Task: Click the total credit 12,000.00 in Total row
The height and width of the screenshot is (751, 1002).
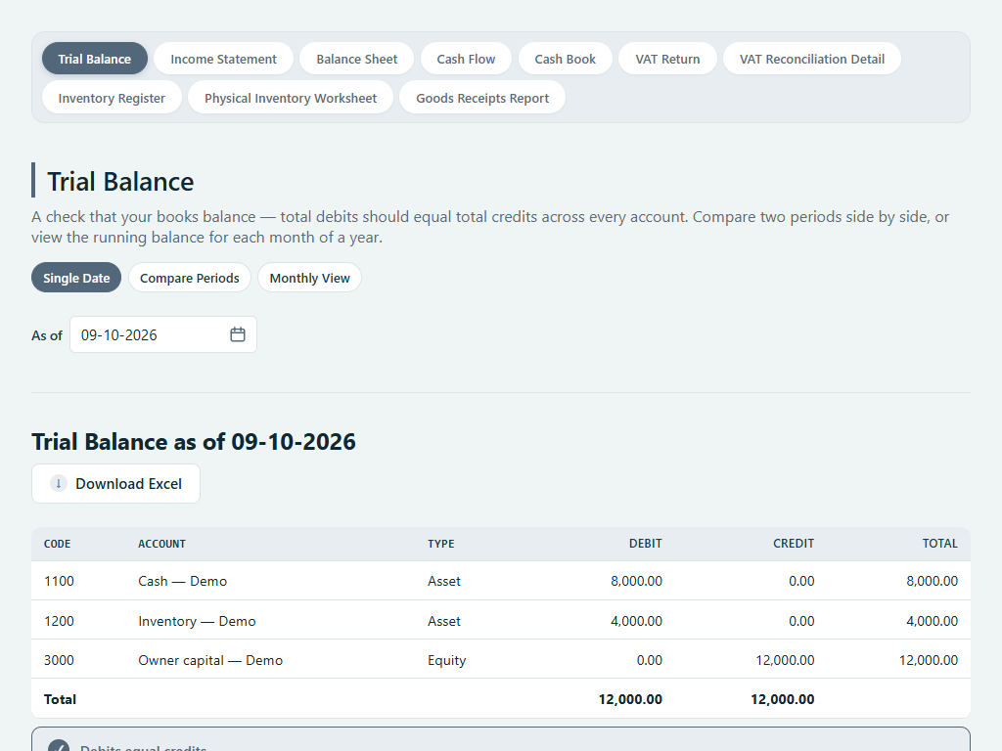Action: click(x=782, y=699)
